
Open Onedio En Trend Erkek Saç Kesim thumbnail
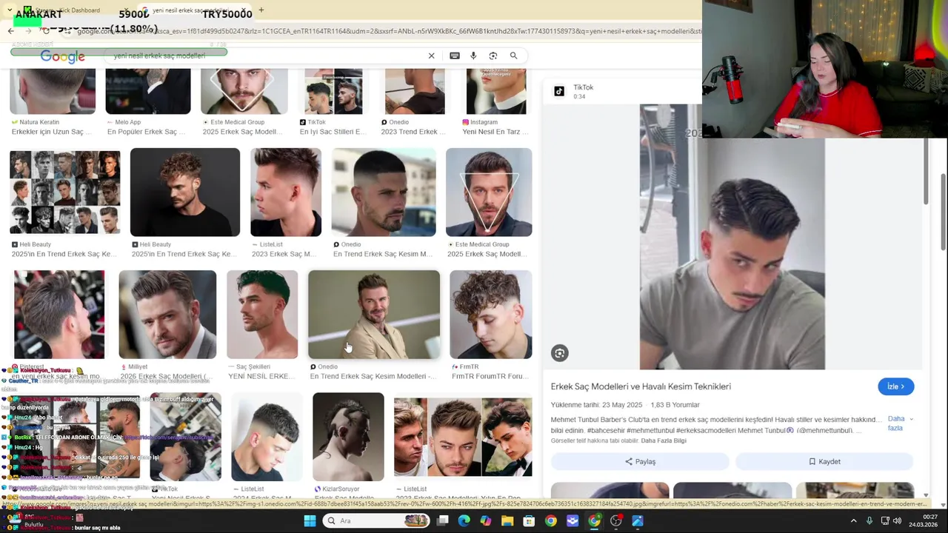tap(384, 192)
